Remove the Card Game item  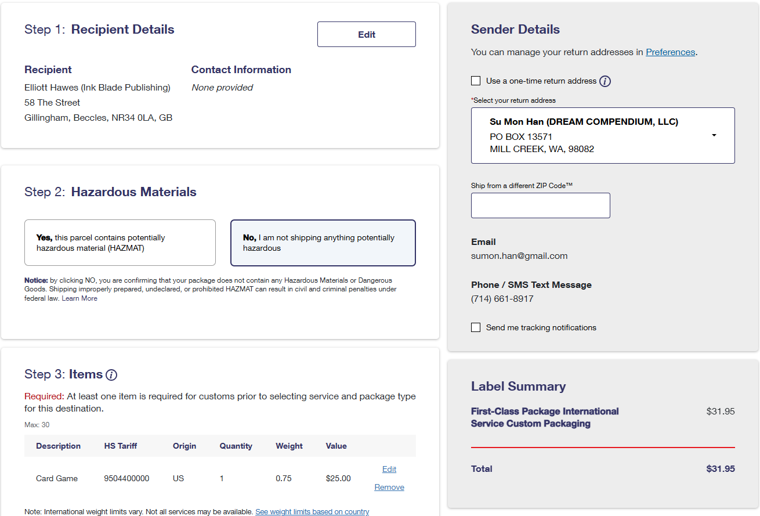(389, 487)
